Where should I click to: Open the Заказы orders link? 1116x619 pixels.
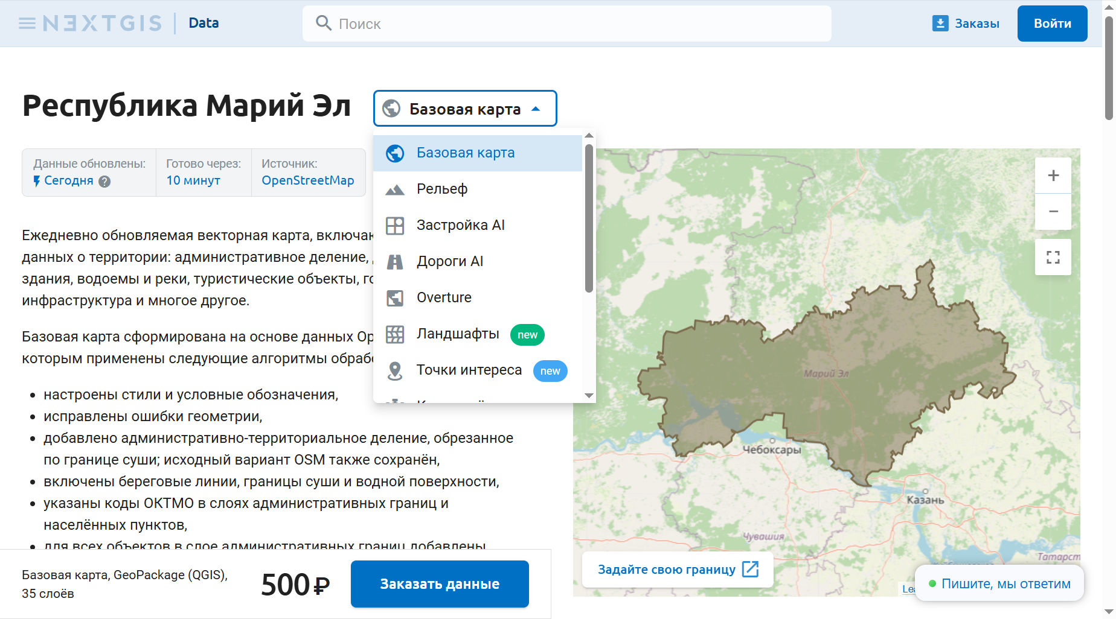(976, 24)
